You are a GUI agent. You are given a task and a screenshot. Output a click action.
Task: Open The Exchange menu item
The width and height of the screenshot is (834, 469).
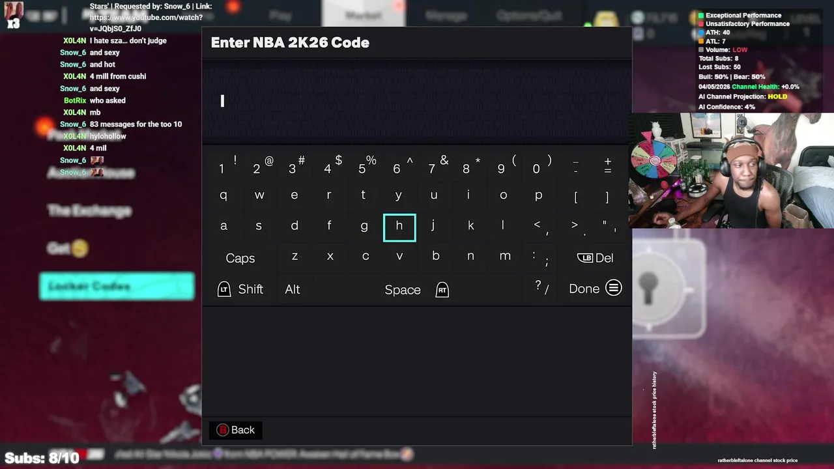pyautogui.click(x=89, y=210)
